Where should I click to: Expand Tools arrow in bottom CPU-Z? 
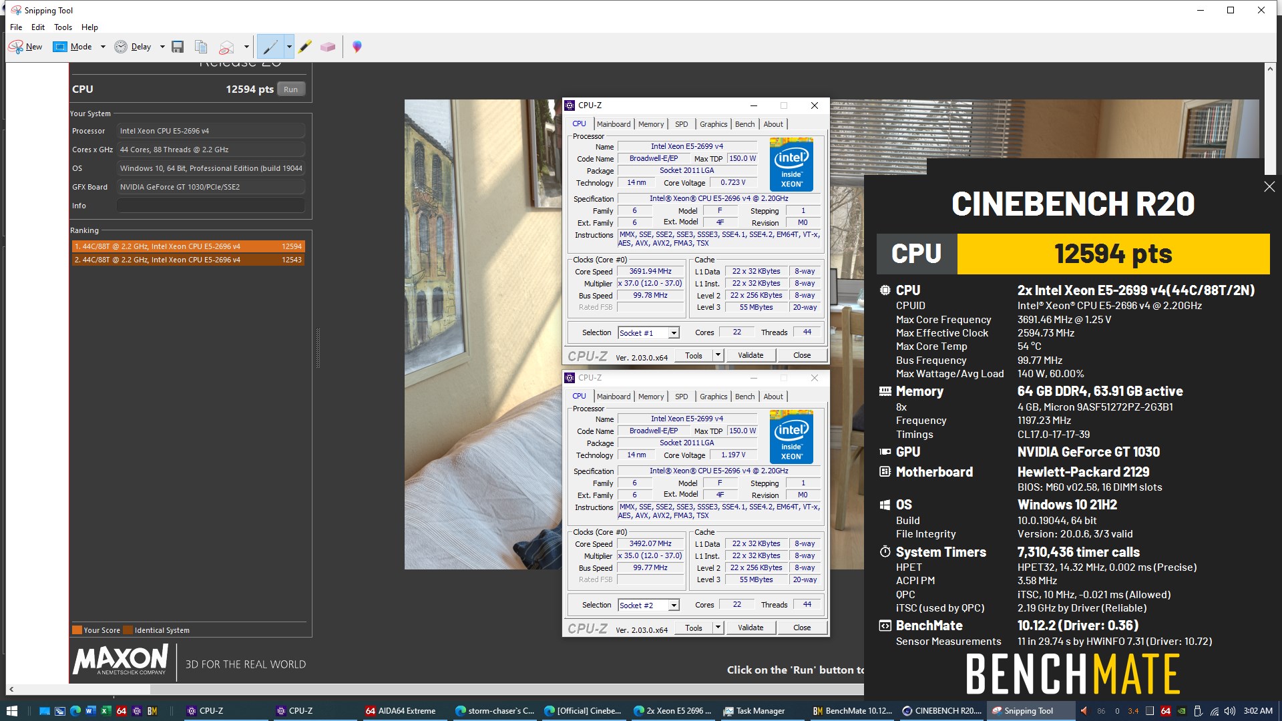pos(718,628)
